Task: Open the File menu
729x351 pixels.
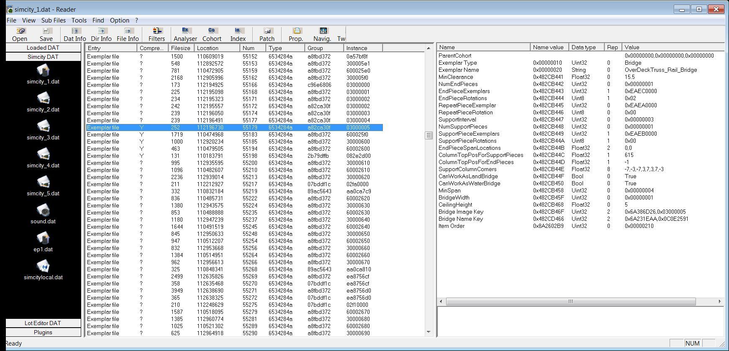Action: 11,20
